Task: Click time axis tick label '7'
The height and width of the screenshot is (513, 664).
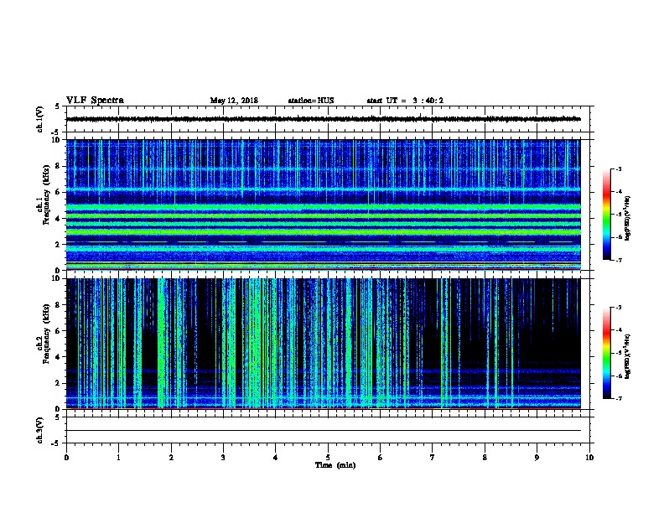Action: click(x=433, y=458)
